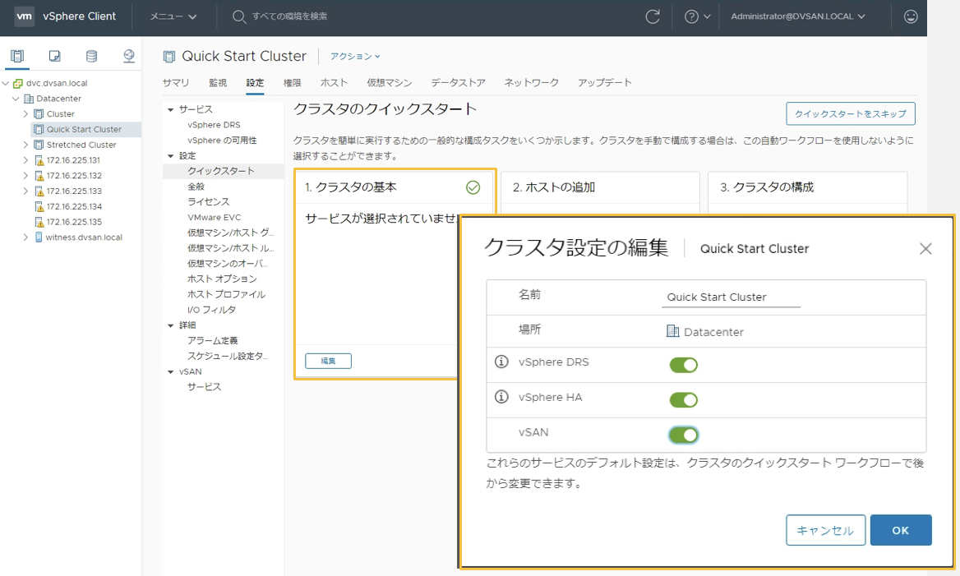
Task: Collapse the サービス settings section
Action: 171,109
